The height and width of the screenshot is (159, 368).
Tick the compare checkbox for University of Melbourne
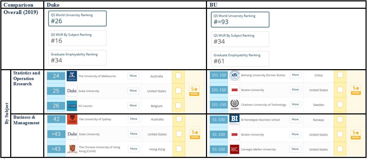pos(178,76)
